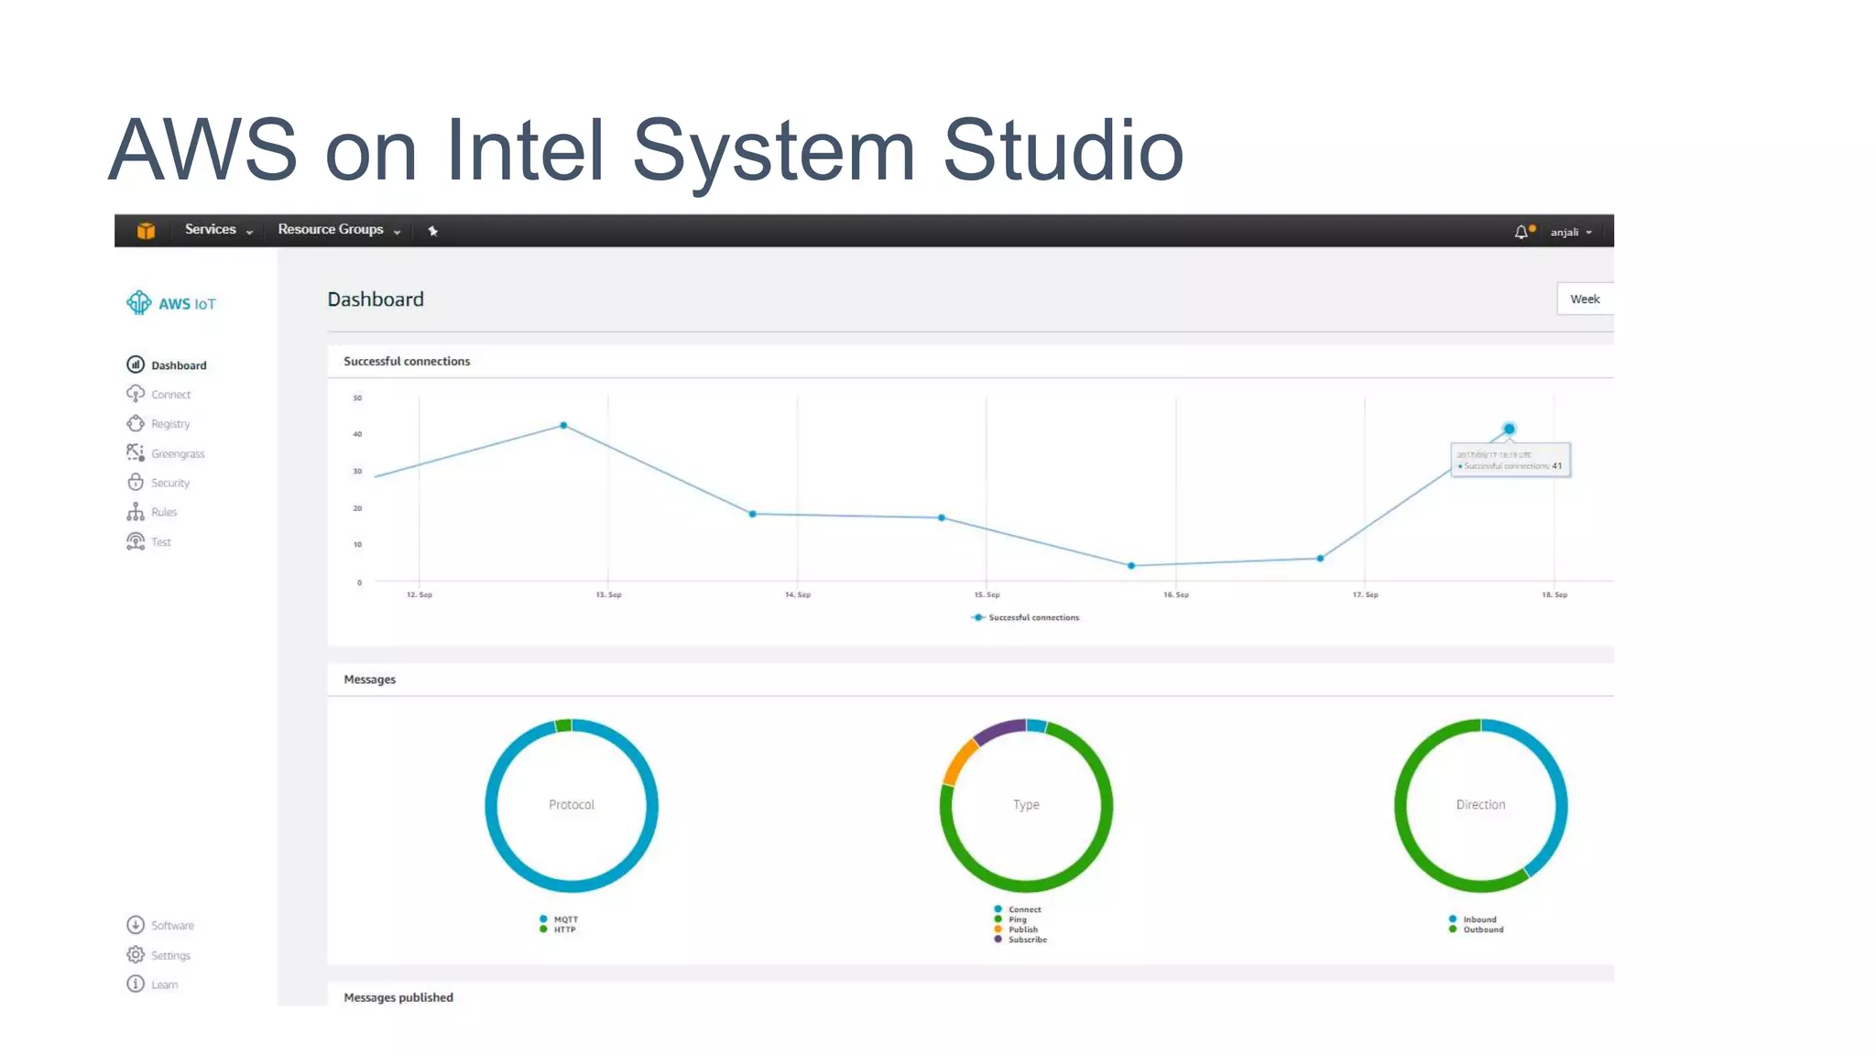Open the Software link
Viewport: 1876px width, 1055px height.
(x=173, y=926)
